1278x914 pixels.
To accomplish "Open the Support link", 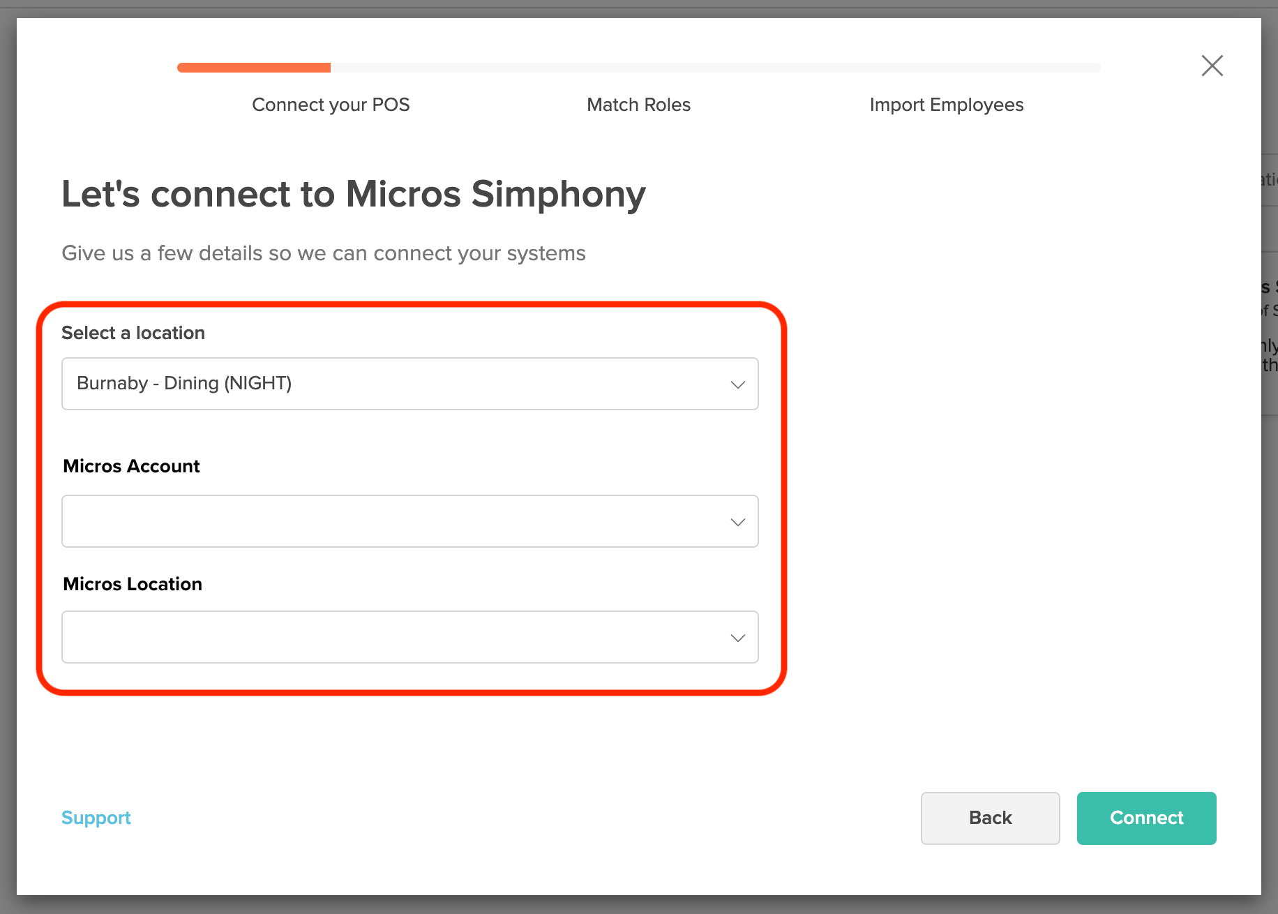I will point(96,818).
